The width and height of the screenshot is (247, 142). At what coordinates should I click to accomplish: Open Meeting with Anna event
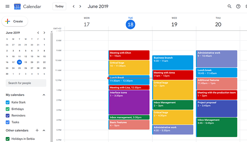pos(173,75)
